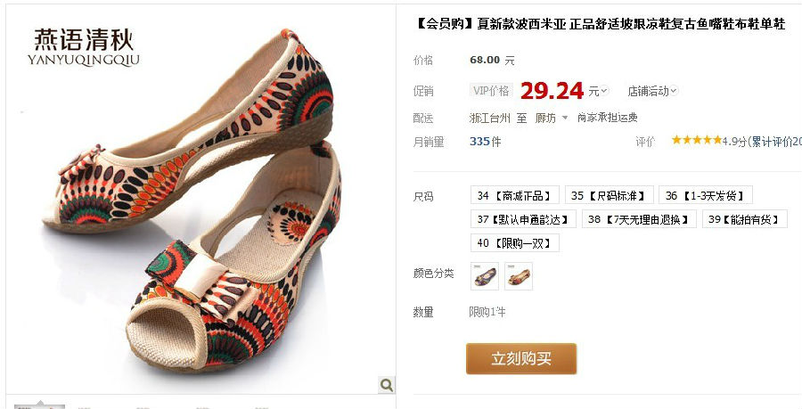Click the 立刻购买 buy now button
Screen dimensions: 802x409
[521, 358]
